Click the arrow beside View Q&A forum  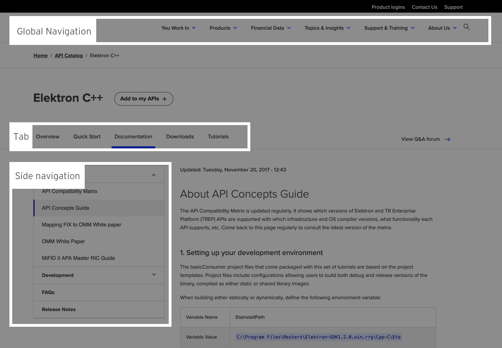448,139
